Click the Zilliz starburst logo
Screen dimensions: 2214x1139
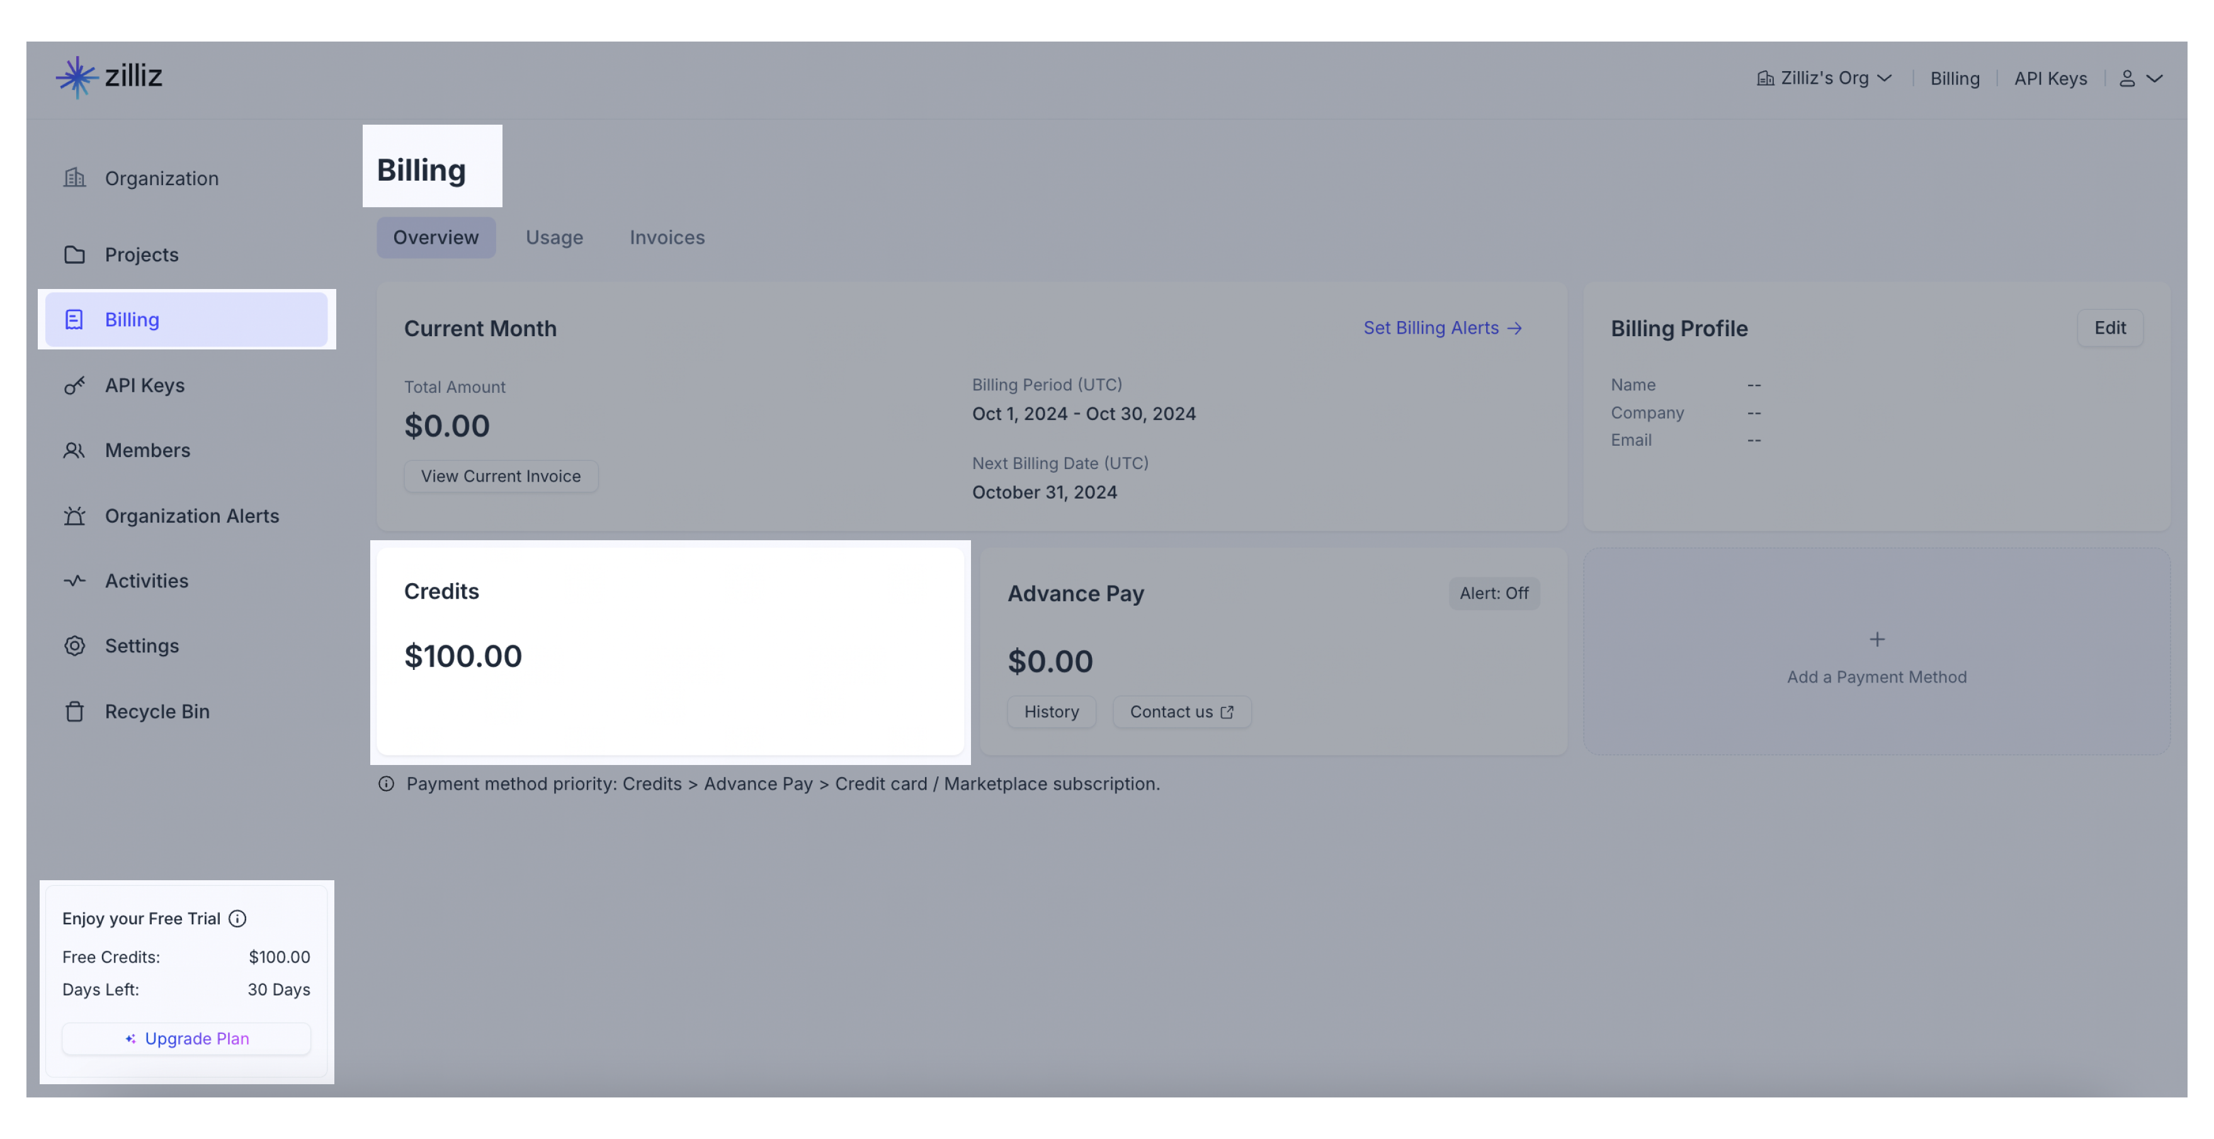coord(77,77)
